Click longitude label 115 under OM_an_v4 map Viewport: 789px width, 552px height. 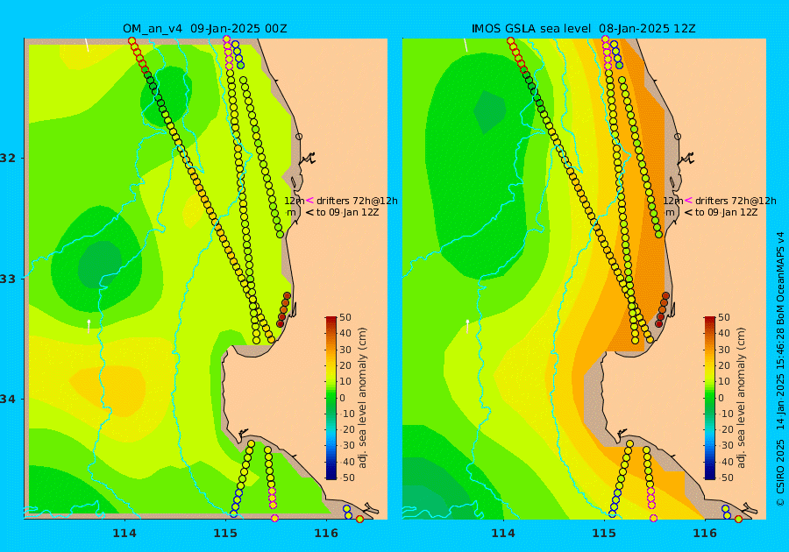[225, 534]
